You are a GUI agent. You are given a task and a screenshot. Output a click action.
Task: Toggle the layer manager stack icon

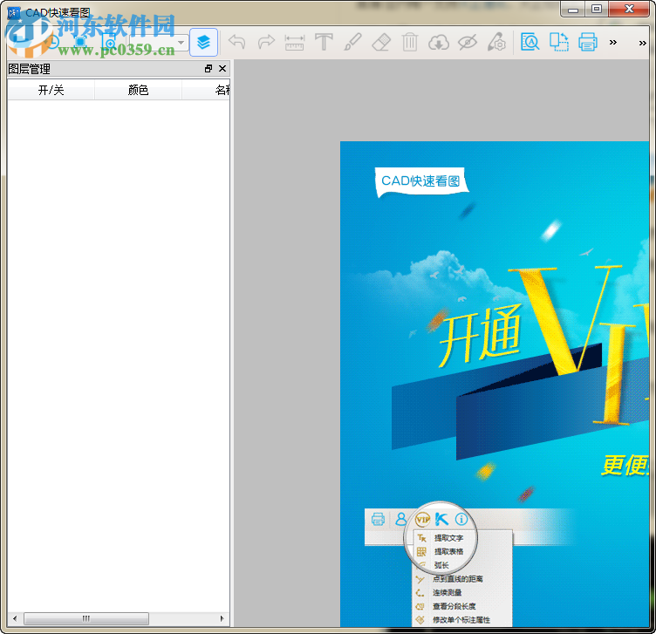coord(203,42)
